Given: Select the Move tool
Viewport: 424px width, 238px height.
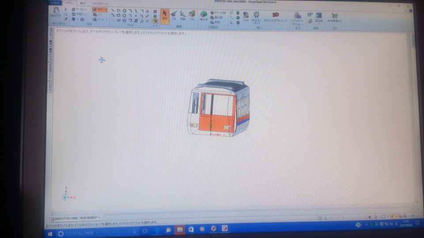Looking at the screenshot, I should click(183, 15).
